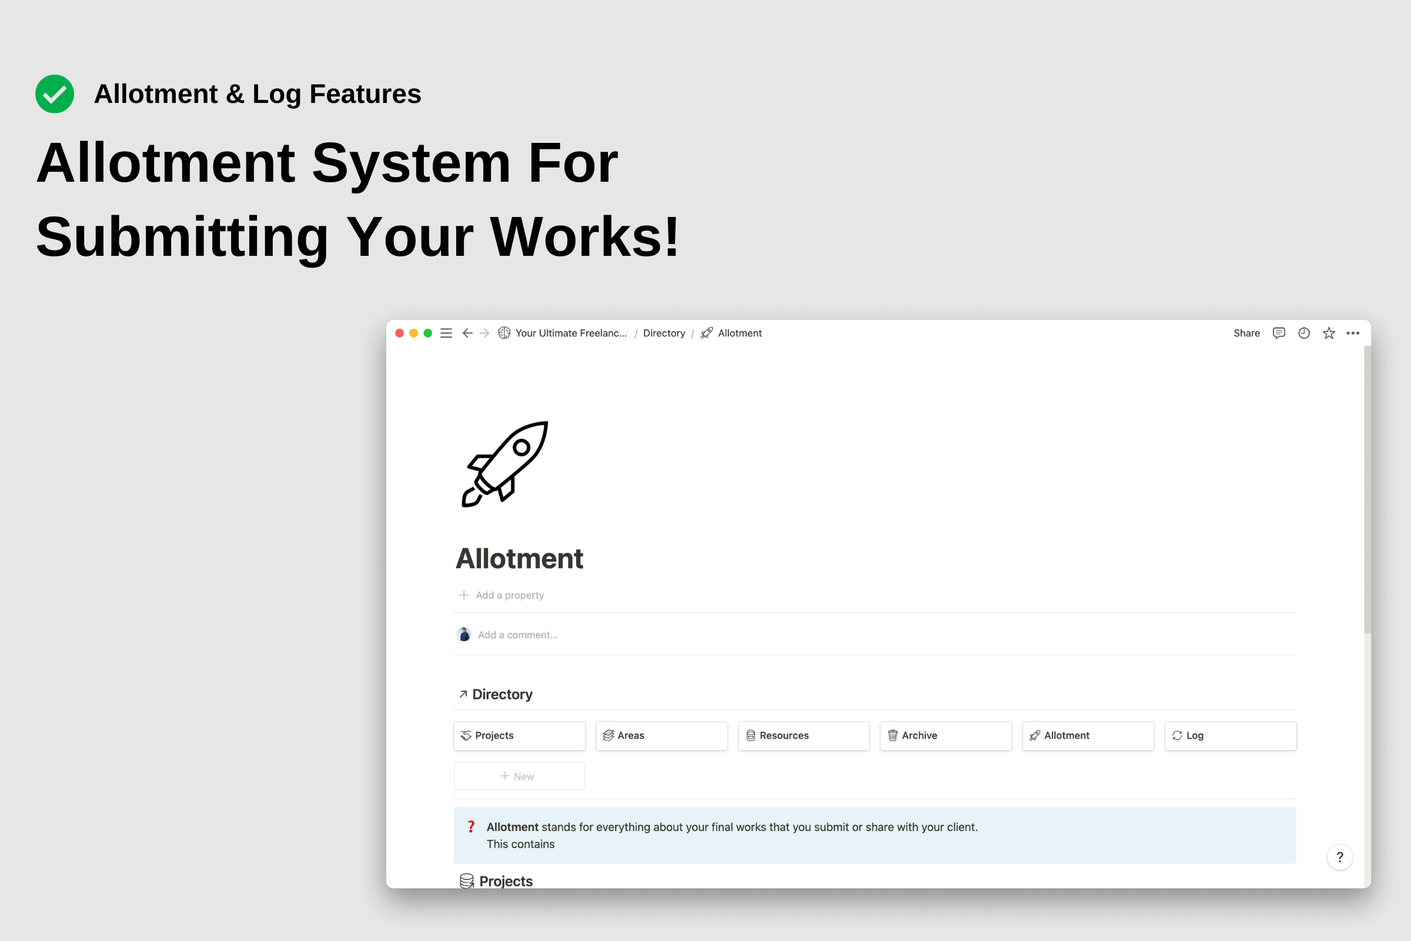1411x941 pixels.
Task: Open the Log directory card
Action: pyautogui.click(x=1230, y=735)
